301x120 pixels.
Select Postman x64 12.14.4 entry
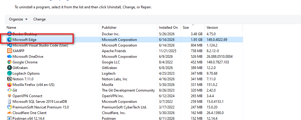(x=28, y=119)
